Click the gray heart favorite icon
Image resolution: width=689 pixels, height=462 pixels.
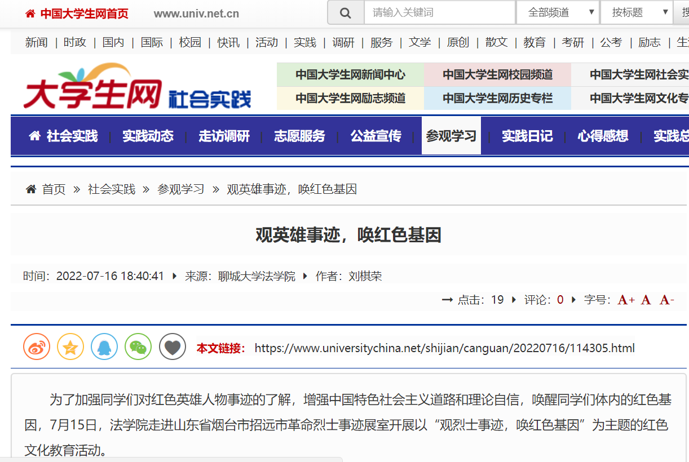(x=173, y=347)
